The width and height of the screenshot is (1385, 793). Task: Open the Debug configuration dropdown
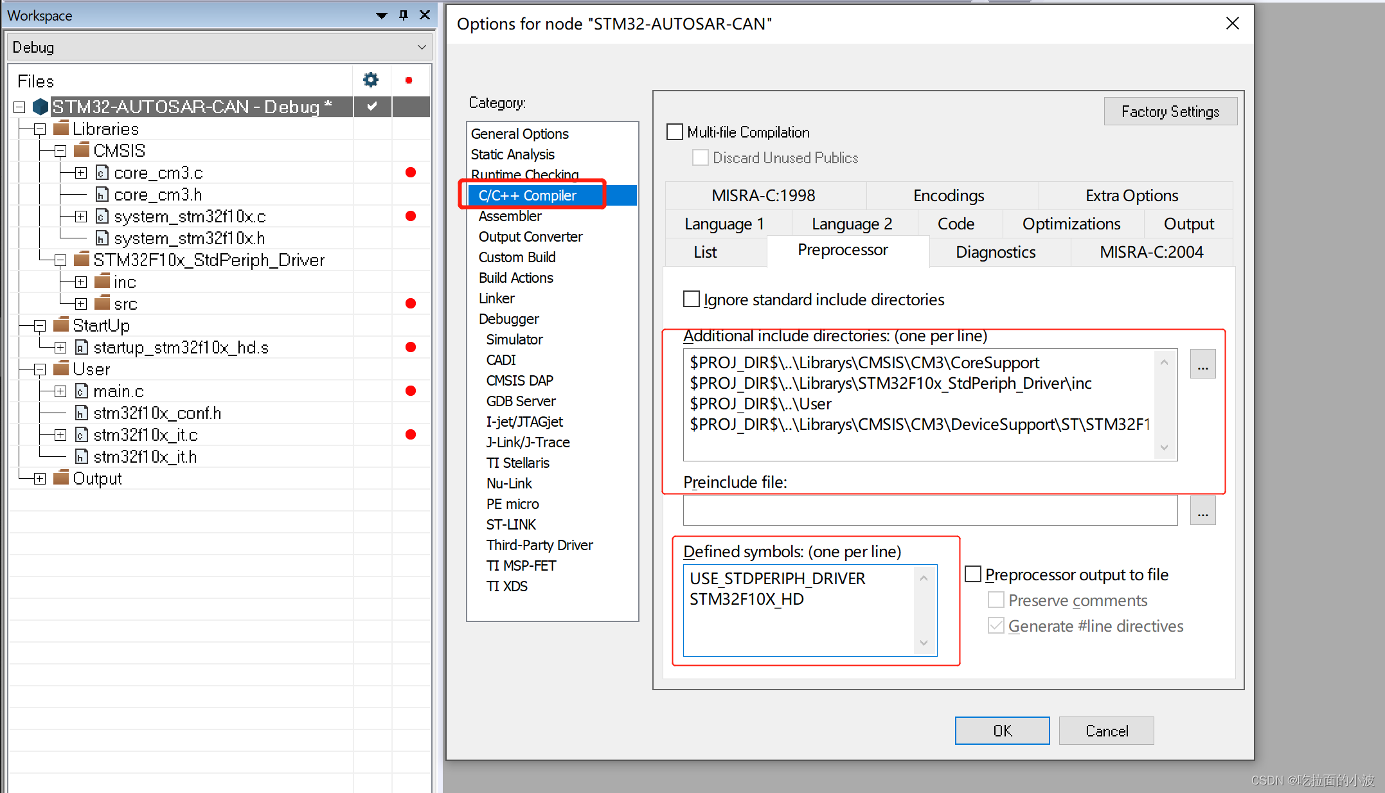(421, 47)
